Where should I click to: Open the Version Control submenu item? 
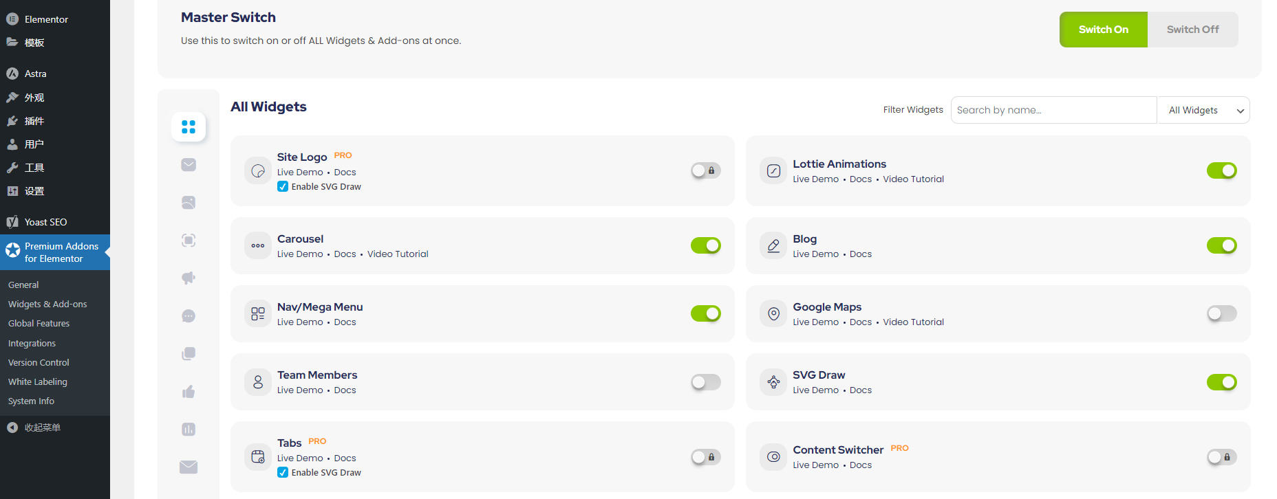click(39, 362)
